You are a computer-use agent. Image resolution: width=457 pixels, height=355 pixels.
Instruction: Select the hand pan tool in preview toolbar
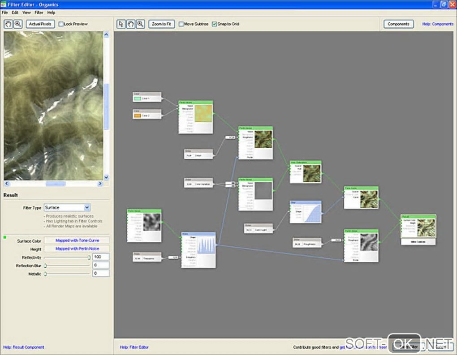tap(8, 24)
